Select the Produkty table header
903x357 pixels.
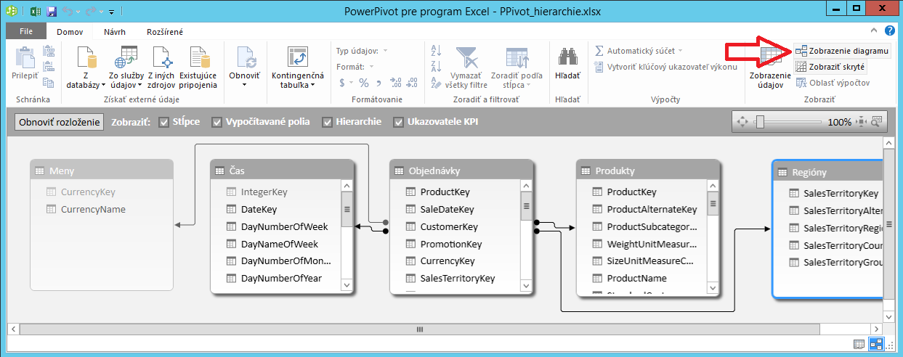pyautogui.click(x=648, y=171)
